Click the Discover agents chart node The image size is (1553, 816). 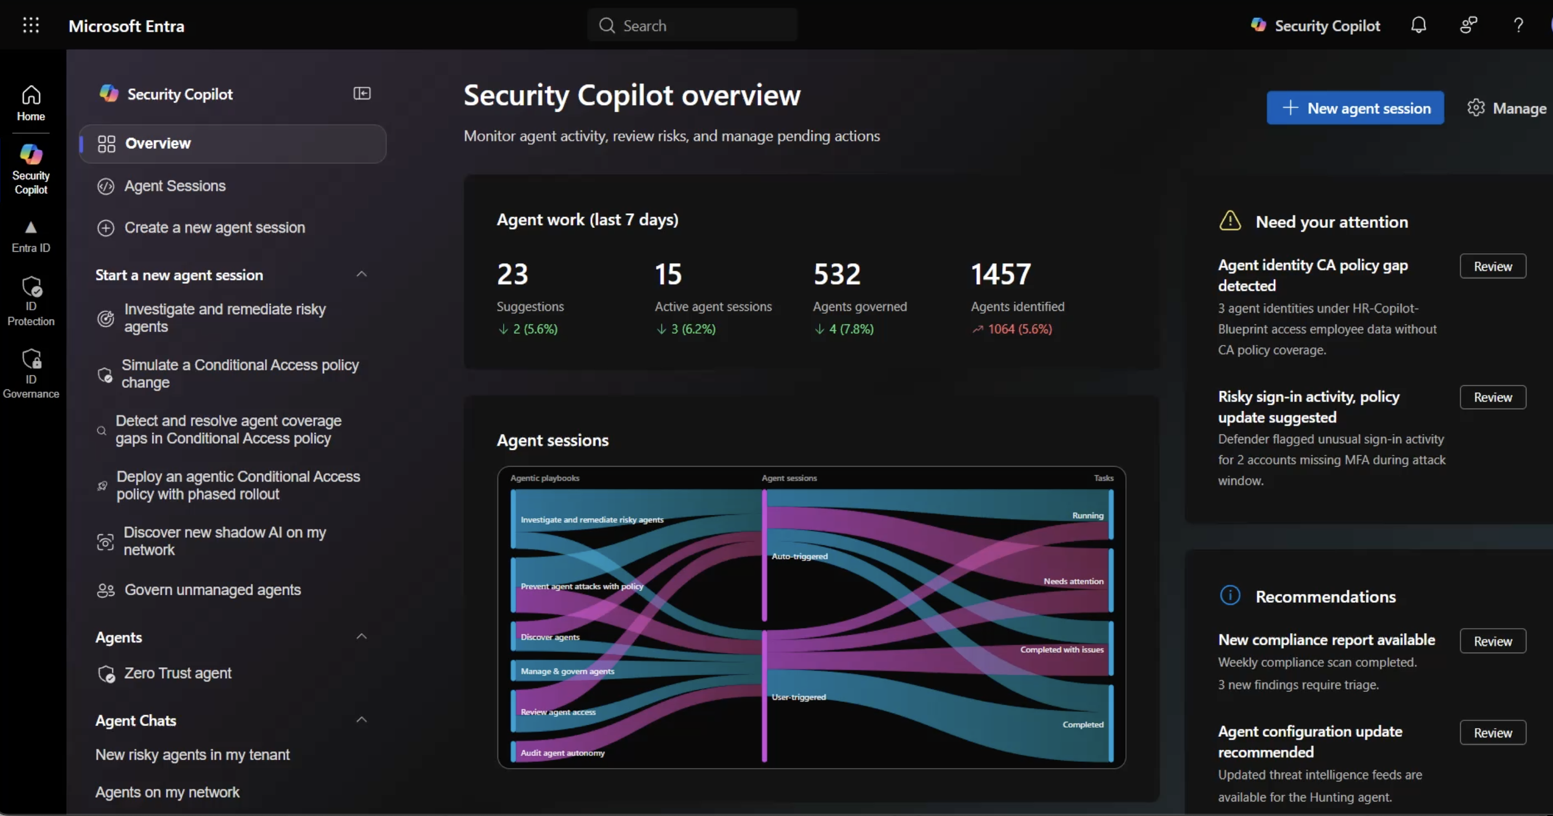514,636
